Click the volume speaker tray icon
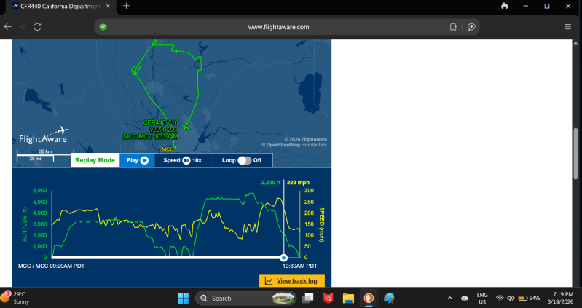Screen dimensions: 582x308 pyautogui.click(x=511, y=298)
